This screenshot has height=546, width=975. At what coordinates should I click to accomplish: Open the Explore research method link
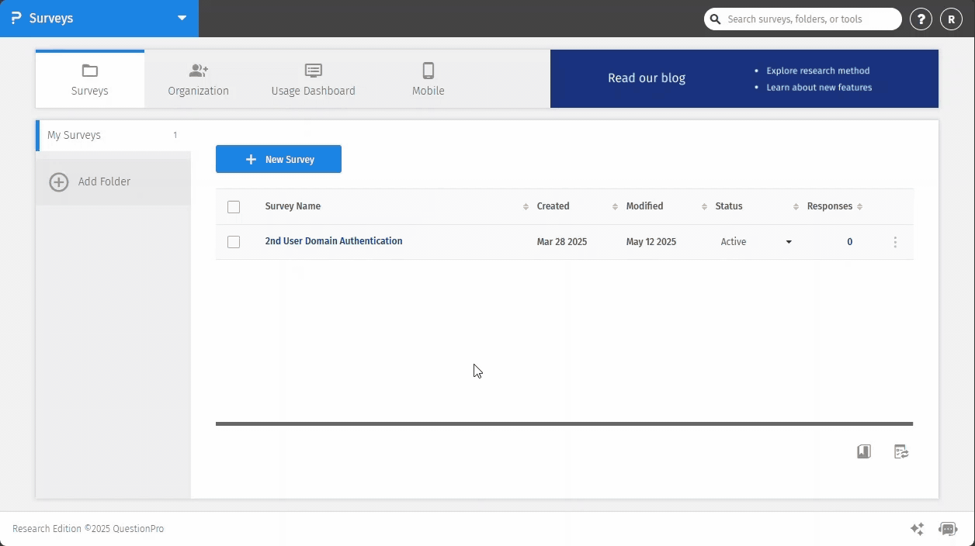[x=818, y=71]
